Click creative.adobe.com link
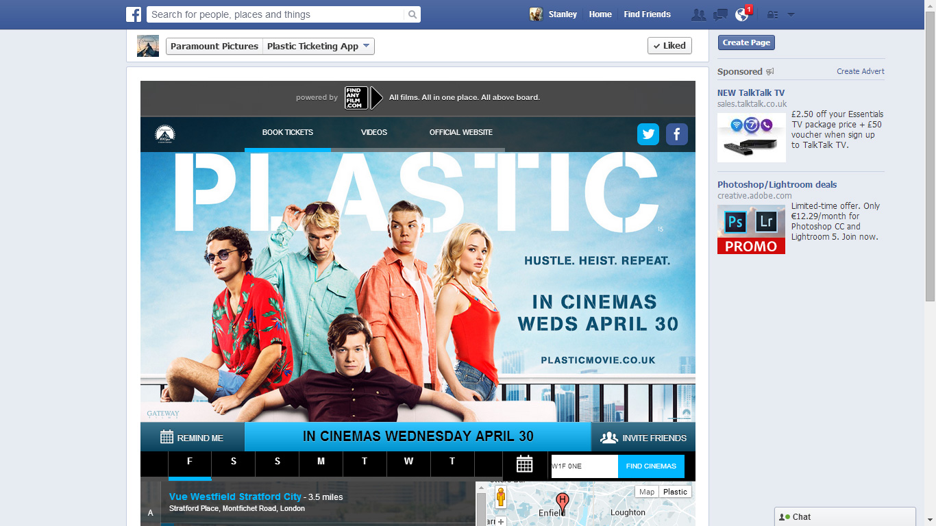 (754, 195)
